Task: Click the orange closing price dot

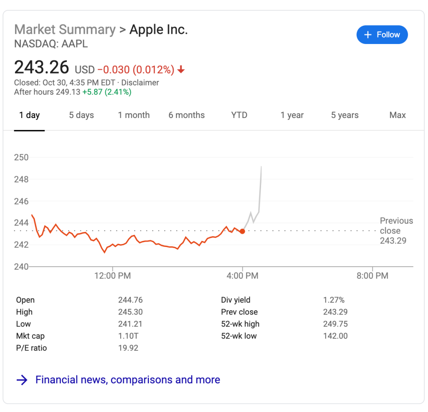Action: point(242,231)
